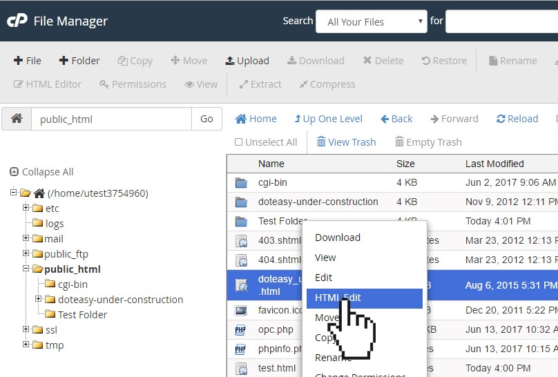558x377 pixels.
Task: Expand doteasy-under-construction tree node
Action: [x=38, y=299]
